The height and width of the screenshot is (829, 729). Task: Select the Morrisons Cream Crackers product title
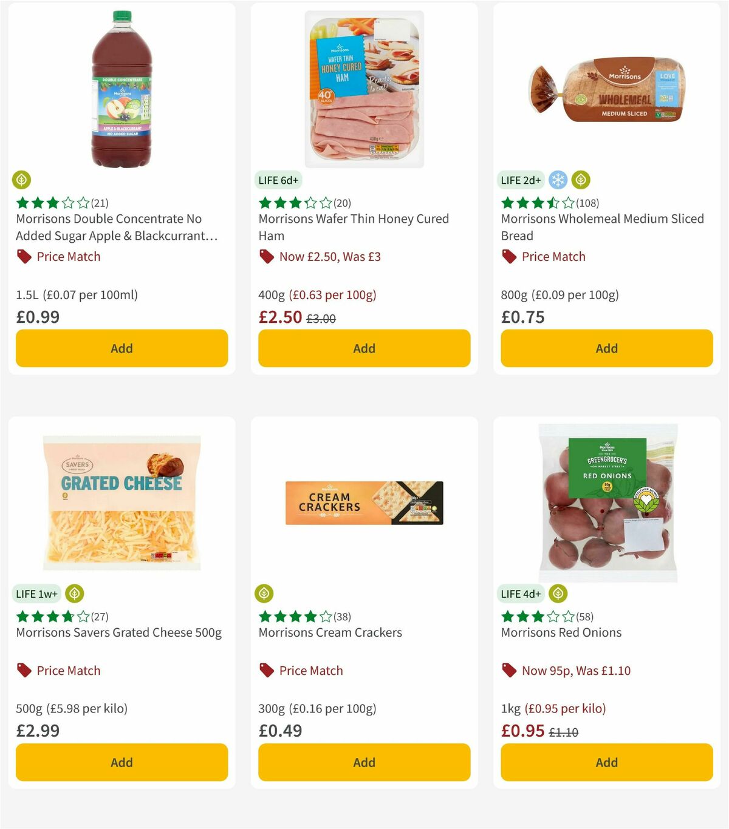(x=330, y=632)
